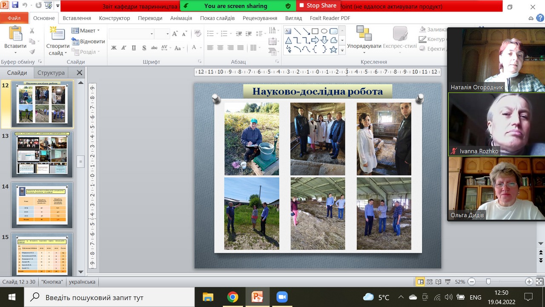Switch to slide sorter view
The image size is (545, 307).
coord(429,282)
